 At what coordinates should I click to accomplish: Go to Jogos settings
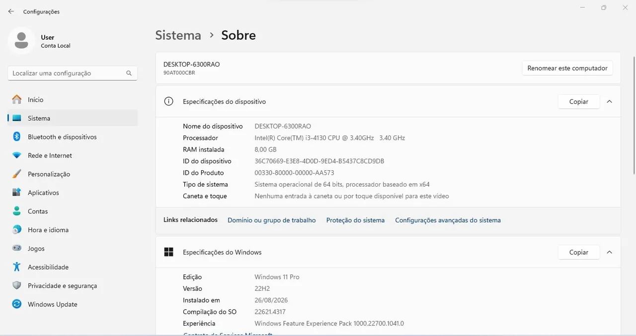73,249
